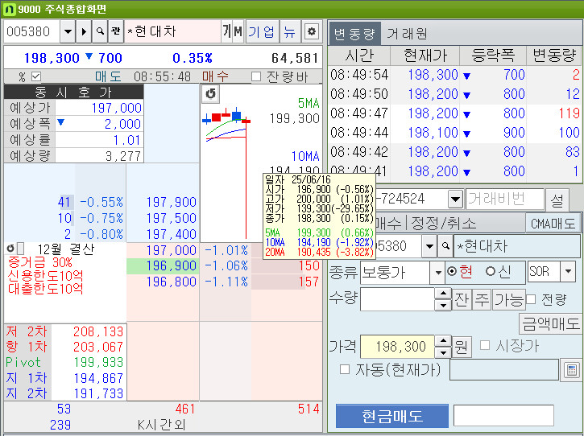
Task: Open the 종류 보통가 order type dropdown
Action: (436, 272)
